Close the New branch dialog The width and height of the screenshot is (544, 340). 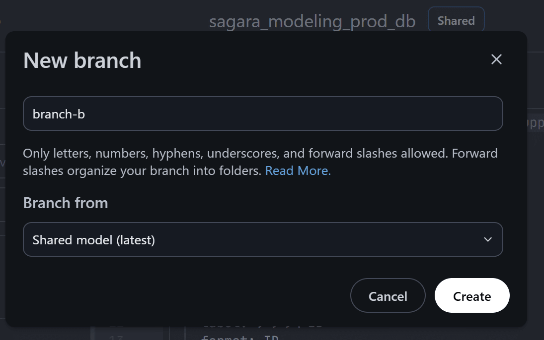tap(496, 59)
